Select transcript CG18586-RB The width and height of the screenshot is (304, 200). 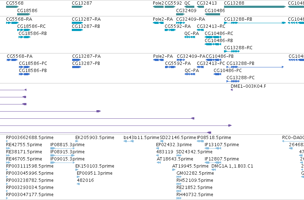[x=33, y=34]
